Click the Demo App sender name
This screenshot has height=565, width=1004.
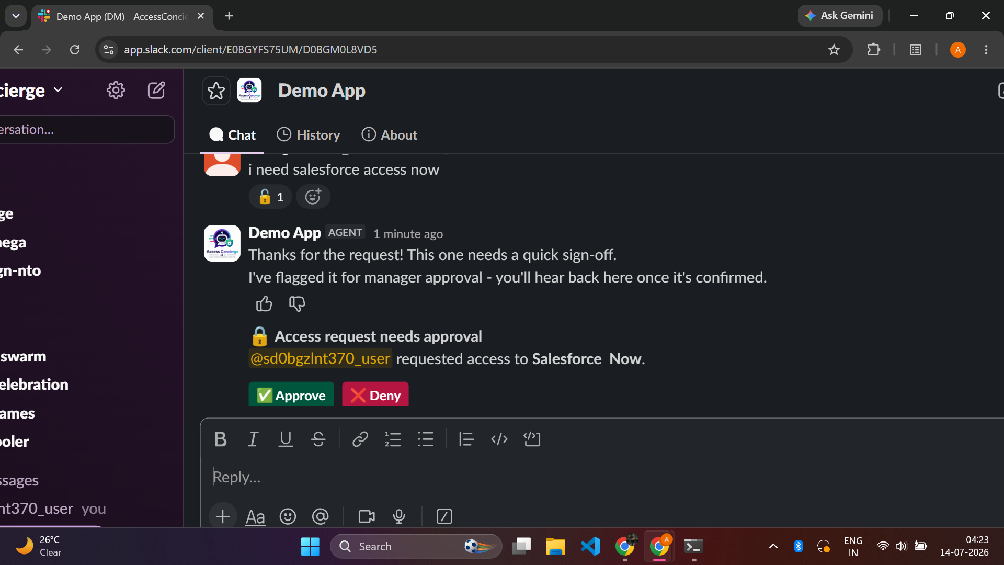284,233
